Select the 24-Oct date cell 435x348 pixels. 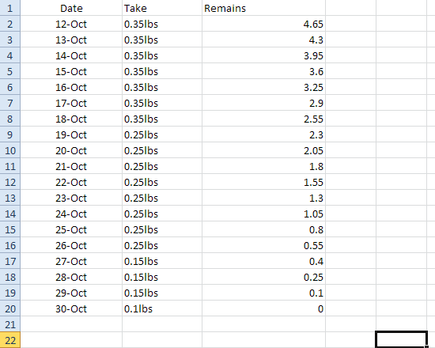pos(71,214)
